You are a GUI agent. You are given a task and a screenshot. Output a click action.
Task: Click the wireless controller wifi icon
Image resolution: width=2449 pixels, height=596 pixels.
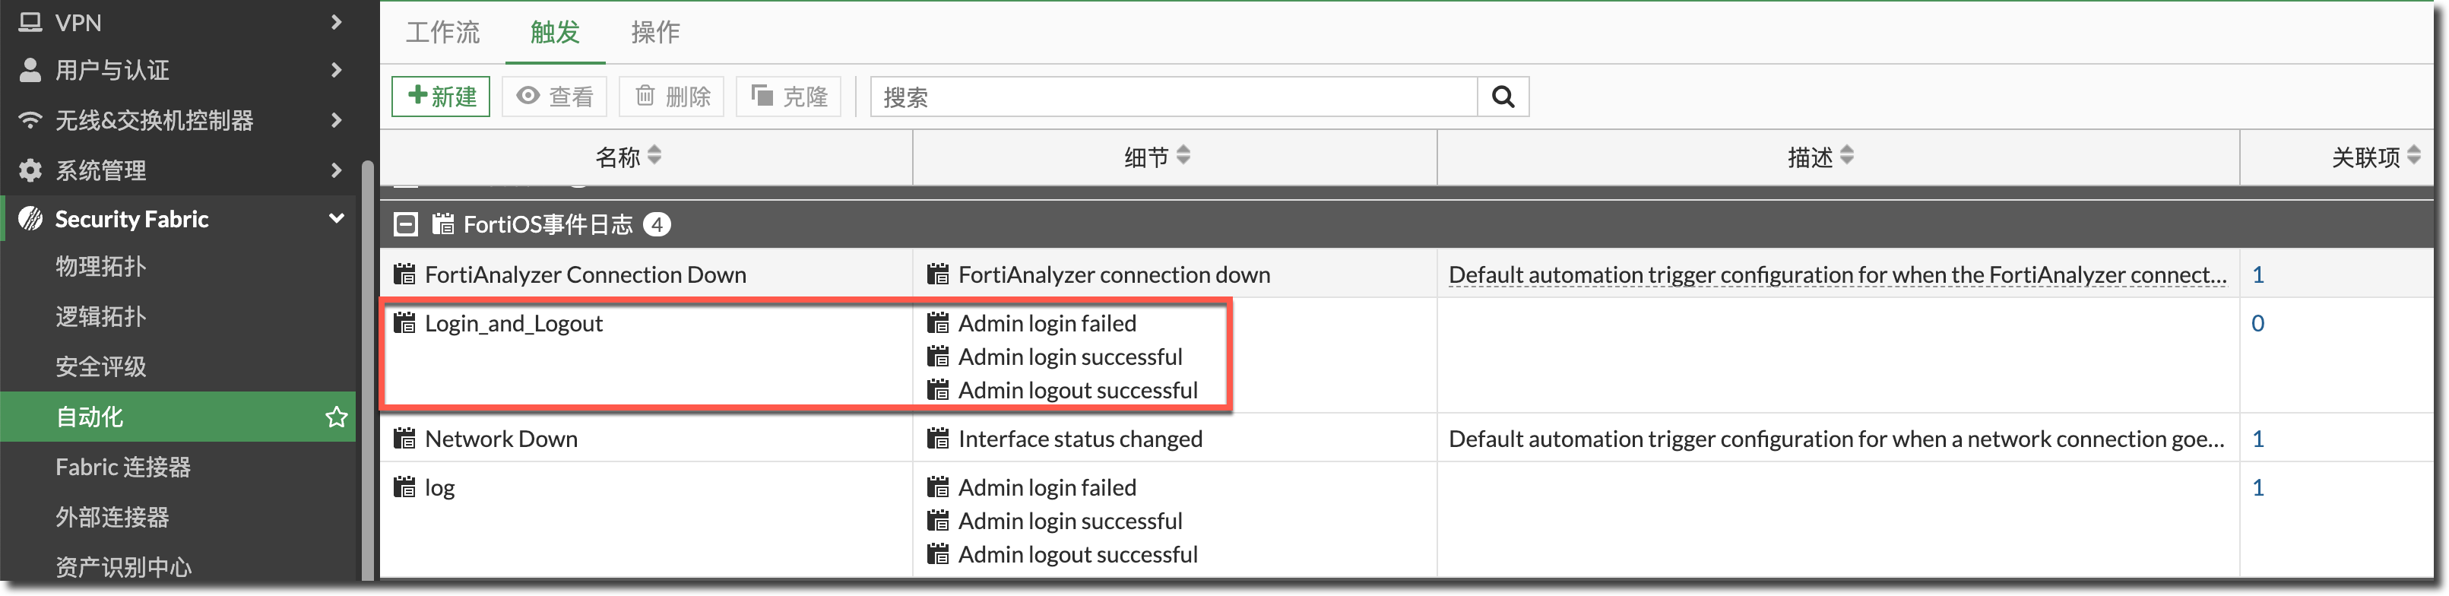(x=30, y=120)
